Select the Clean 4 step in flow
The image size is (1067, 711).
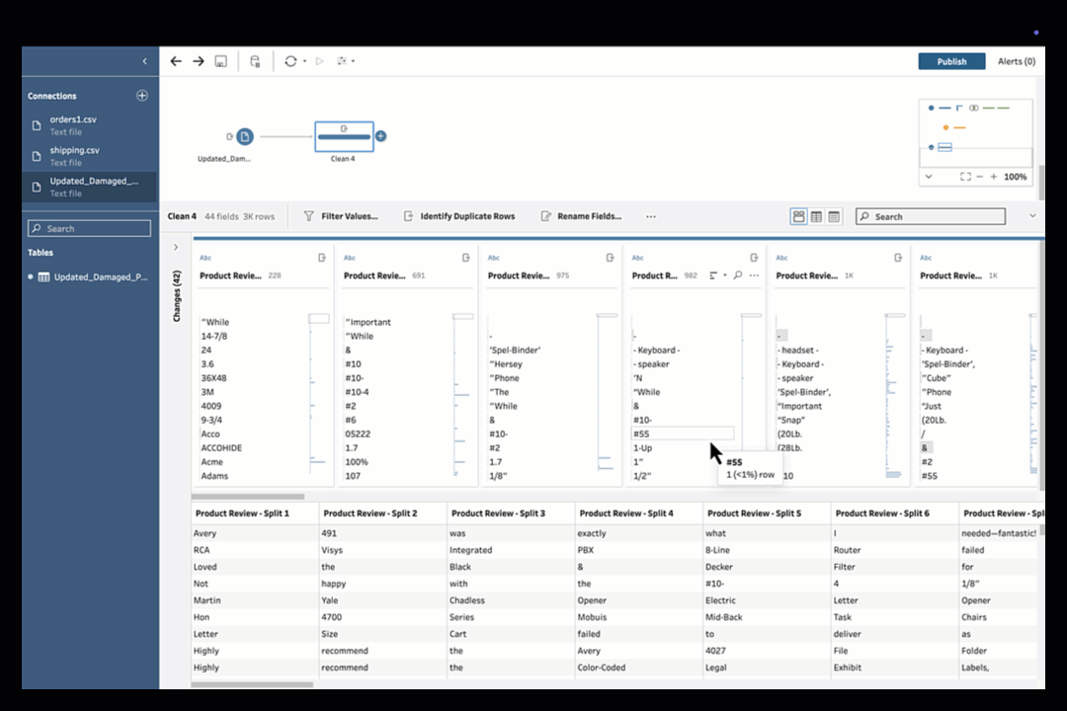344,136
